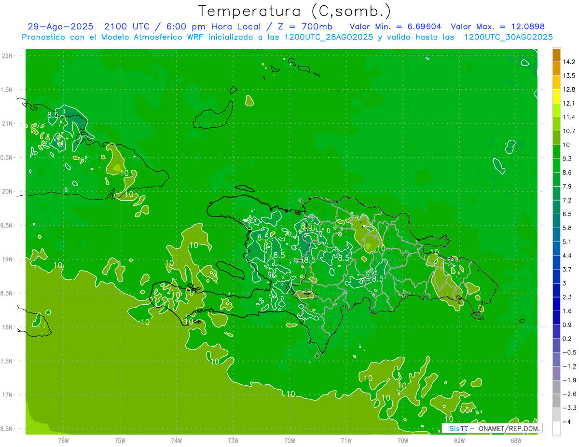
Task: Click 'Valor Max. = 12.0898'
Action: coord(497,27)
